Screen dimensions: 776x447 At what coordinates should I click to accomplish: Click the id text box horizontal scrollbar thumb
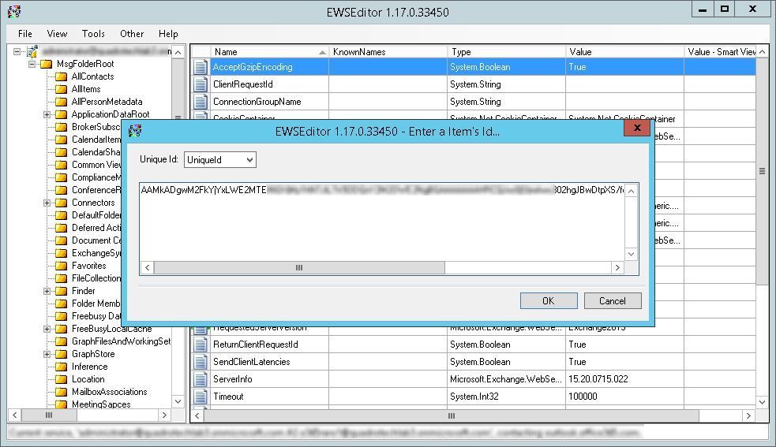[299, 267]
